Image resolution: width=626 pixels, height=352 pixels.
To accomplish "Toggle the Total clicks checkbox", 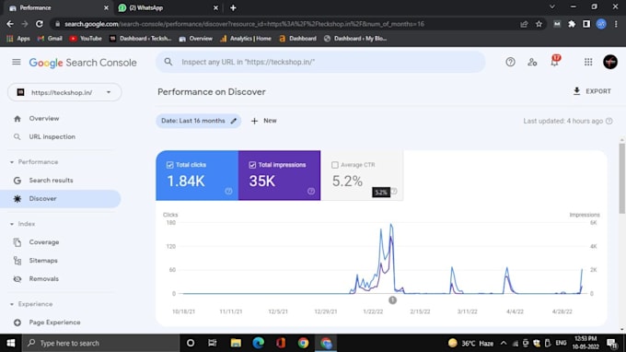I will pyautogui.click(x=169, y=165).
